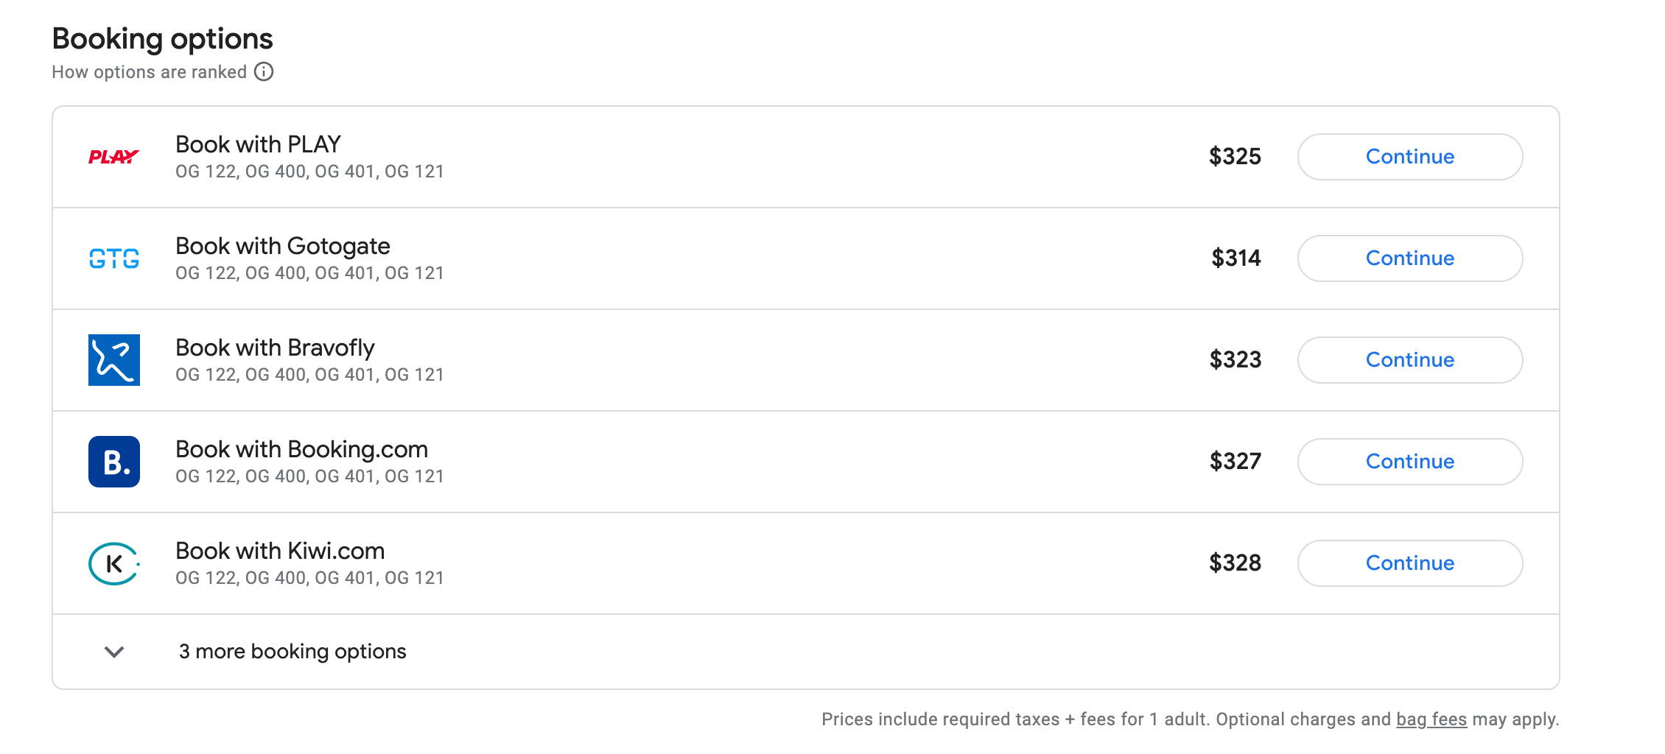The width and height of the screenshot is (1665, 754).
Task: Click the Kiwi.com logo icon
Action: tap(113, 563)
